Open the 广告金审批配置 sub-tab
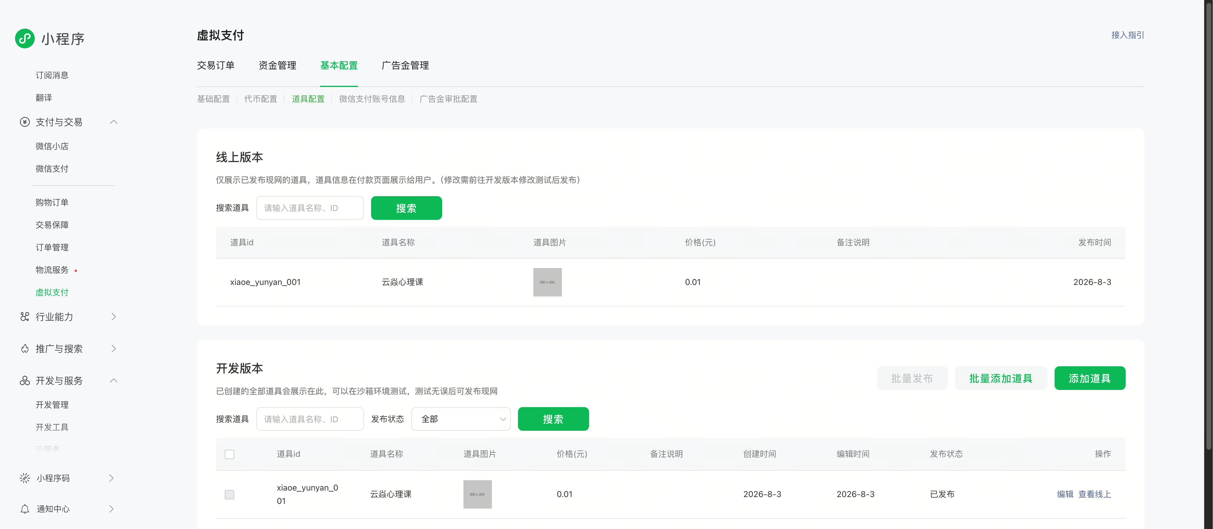The height and width of the screenshot is (529, 1213). tap(448, 99)
